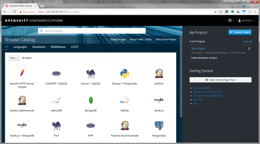Select the CakePHP + MySQL template icon
The image size is (260, 144).
(56, 74)
